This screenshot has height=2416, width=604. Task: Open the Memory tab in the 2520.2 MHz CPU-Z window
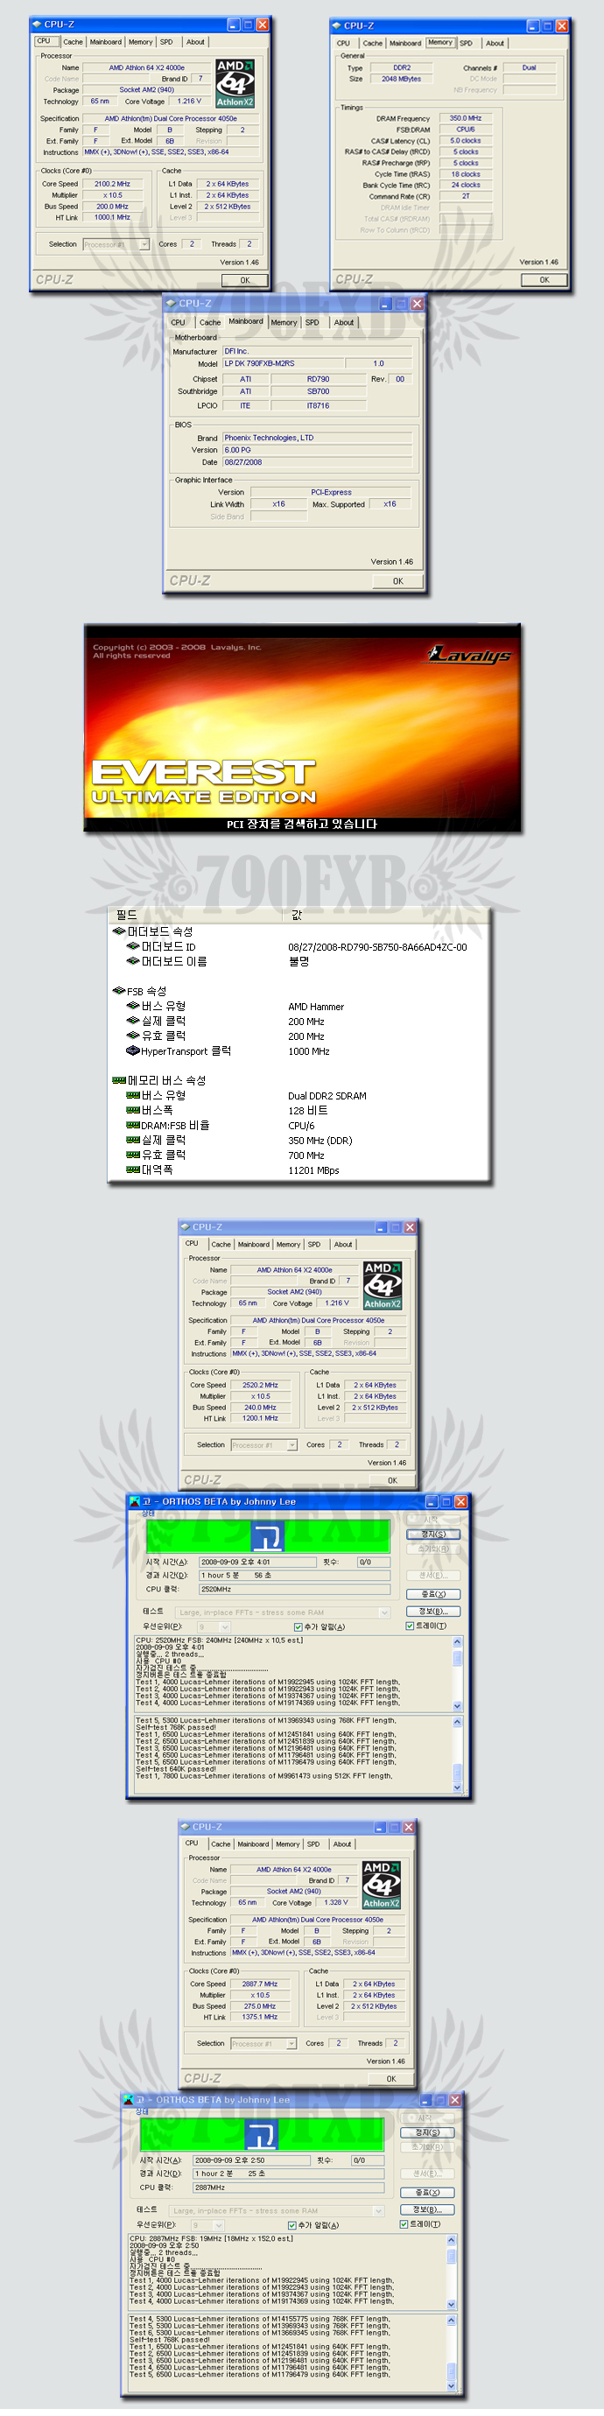pyautogui.click(x=288, y=1245)
